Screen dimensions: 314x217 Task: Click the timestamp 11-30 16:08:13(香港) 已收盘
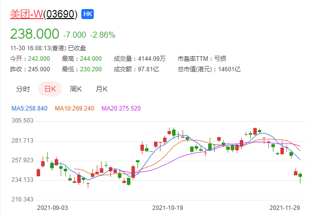pos(48,48)
